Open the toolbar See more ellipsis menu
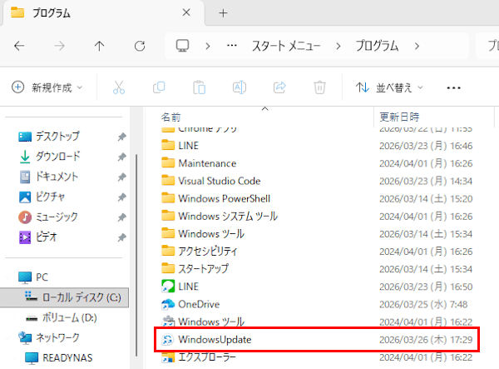The height and width of the screenshot is (369, 499). [x=453, y=87]
